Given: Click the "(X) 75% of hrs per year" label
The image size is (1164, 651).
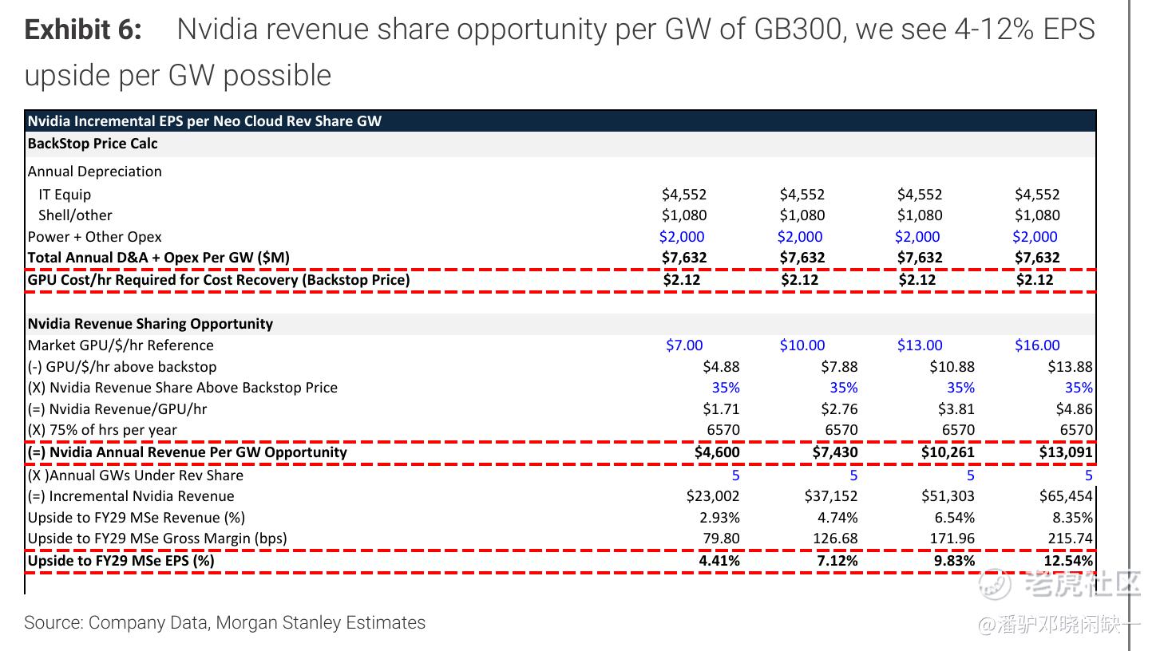Looking at the screenshot, I should coord(102,430).
